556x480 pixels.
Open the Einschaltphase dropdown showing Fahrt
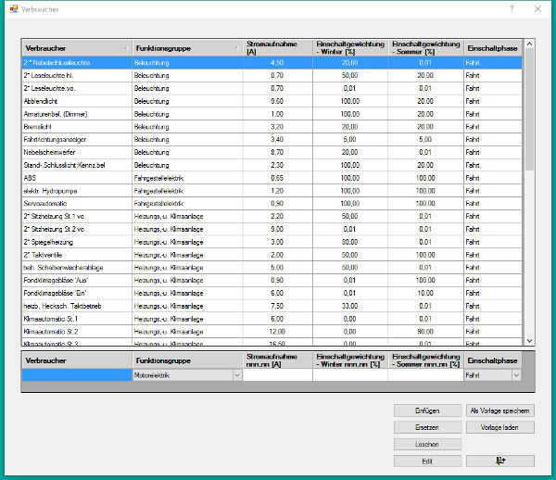[x=516, y=375]
